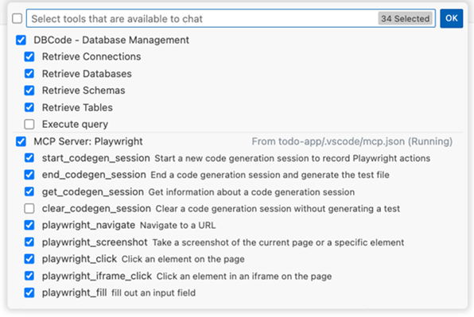Toggle the select-all tools checkbox

pos(17,18)
